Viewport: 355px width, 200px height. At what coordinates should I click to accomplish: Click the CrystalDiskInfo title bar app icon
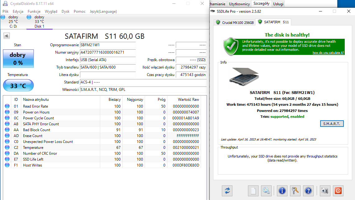click(5, 3)
